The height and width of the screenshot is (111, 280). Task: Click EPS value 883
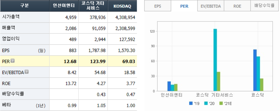[x=73, y=51]
